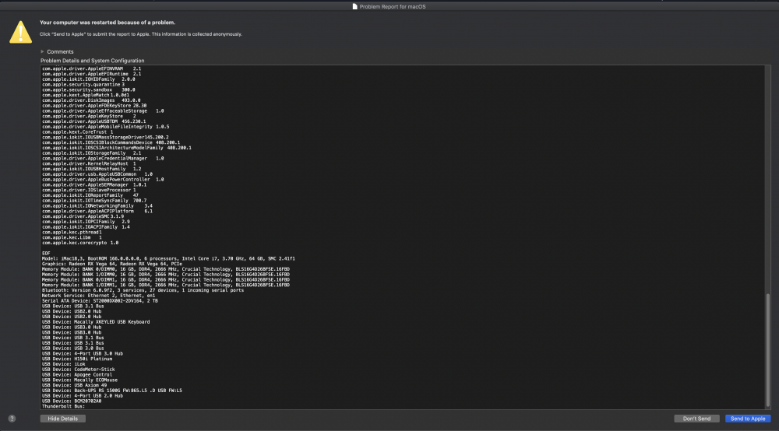Choose Don't Send
Viewport: 779px width, 431px height.
(x=696, y=419)
